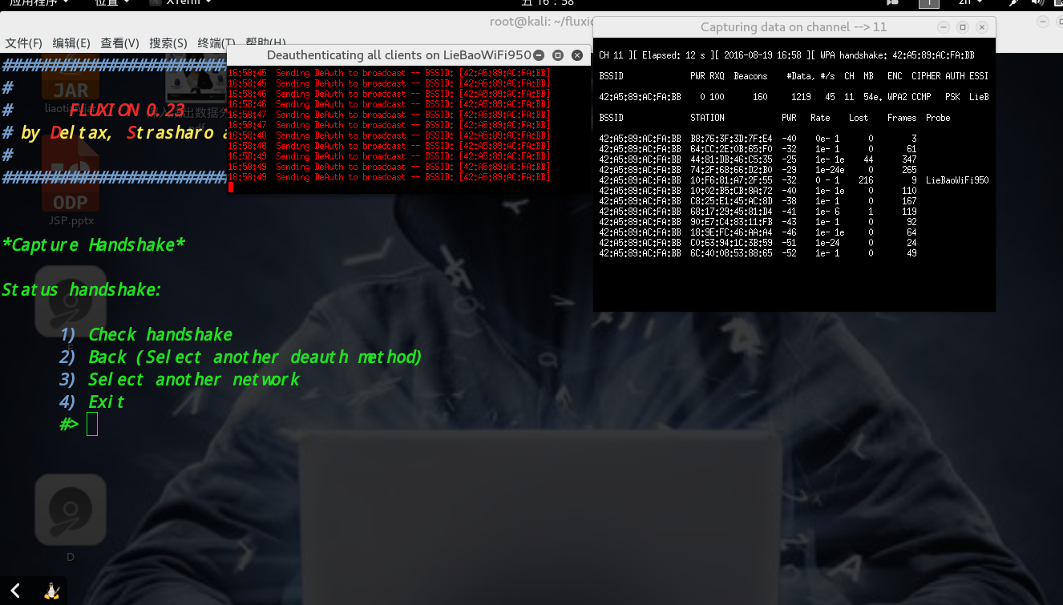Minimize the Capturing data on channel window
This screenshot has height=605, width=1063.
(945, 27)
